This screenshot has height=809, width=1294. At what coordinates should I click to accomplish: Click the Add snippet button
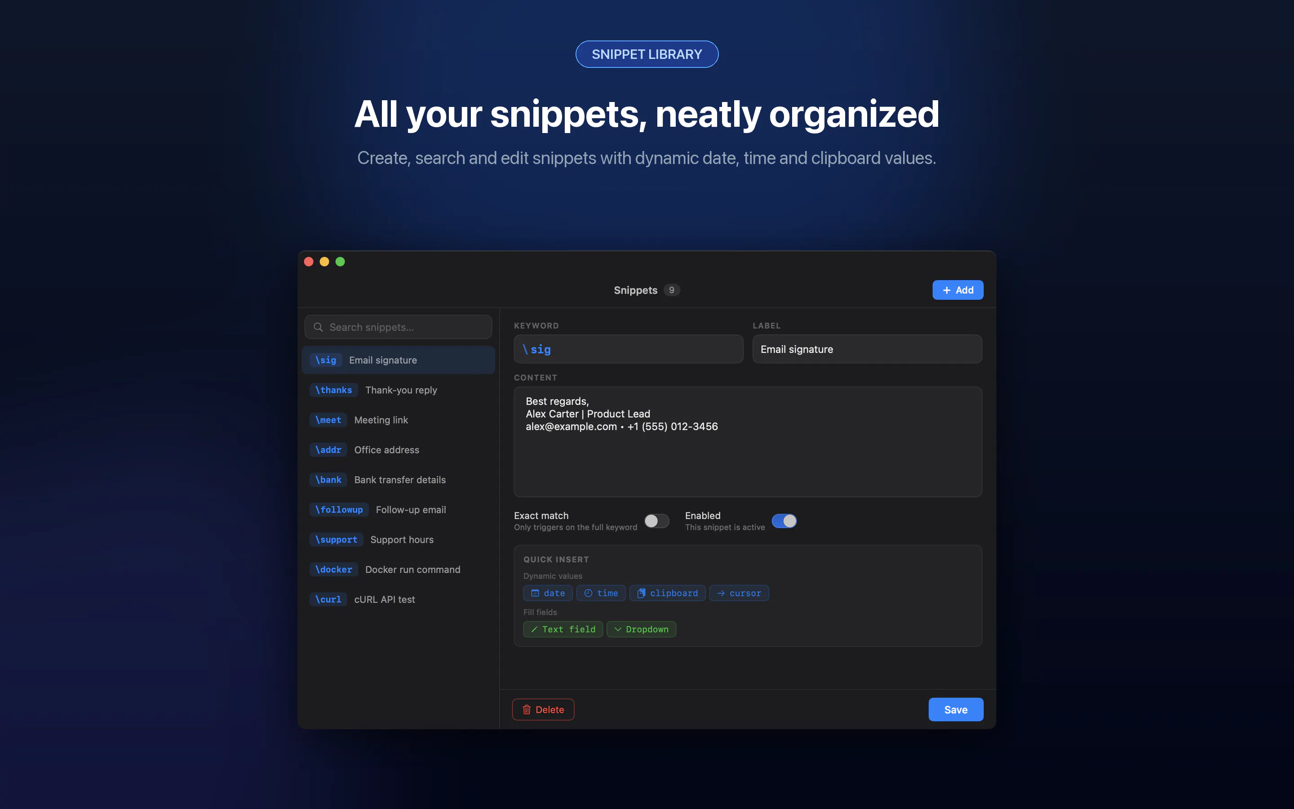pyautogui.click(x=957, y=290)
